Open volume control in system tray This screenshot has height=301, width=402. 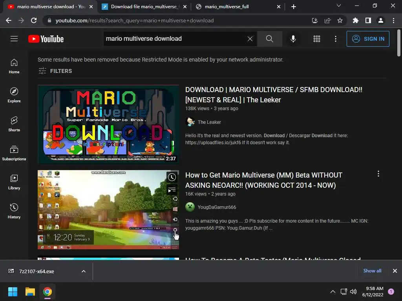pos(353,292)
